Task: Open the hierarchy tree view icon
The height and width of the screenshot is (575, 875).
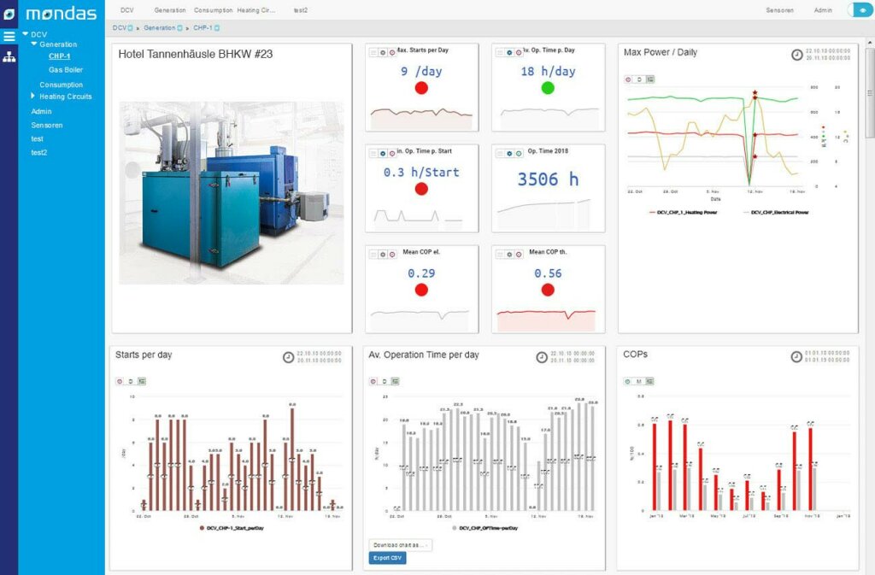Action: tap(9, 57)
